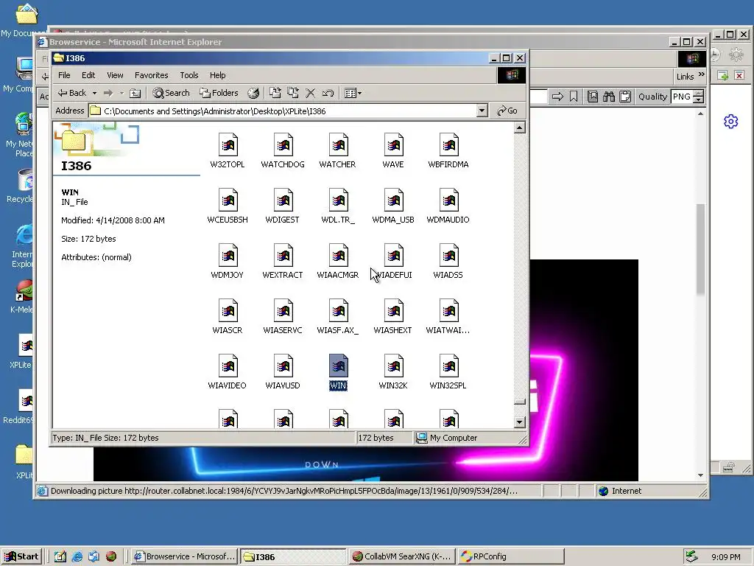Select the WIASERVC file
Screen dimensions: 754x566
(x=283, y=317)
